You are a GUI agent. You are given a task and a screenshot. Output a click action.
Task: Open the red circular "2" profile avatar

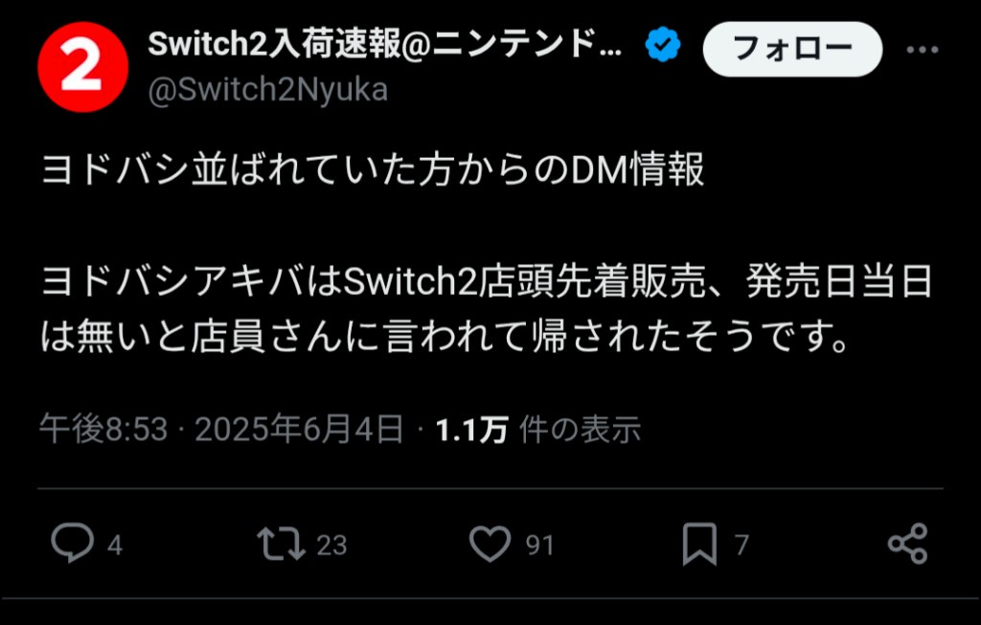[x=83, y=67]
